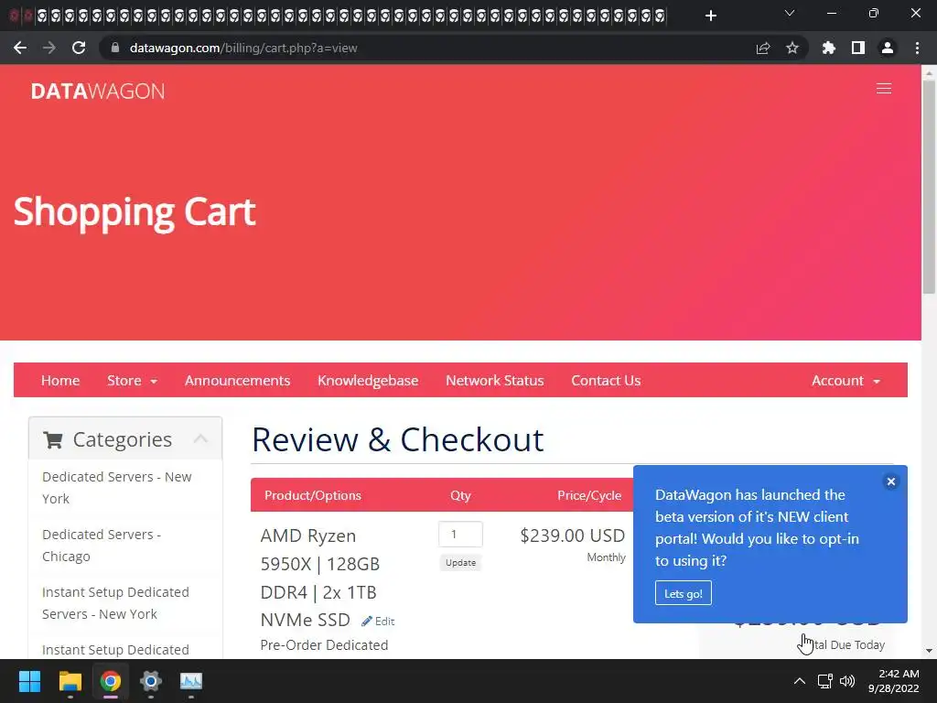Open the resource monitor taskbar app
This screenshot has width=937, height=703.
pyautogui.click(x=191, y=681)
